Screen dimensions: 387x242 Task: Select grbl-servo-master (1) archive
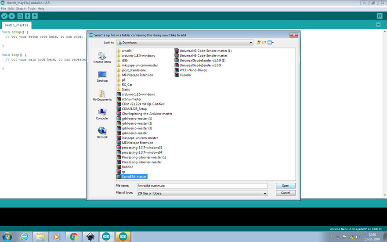coord(134,119)
